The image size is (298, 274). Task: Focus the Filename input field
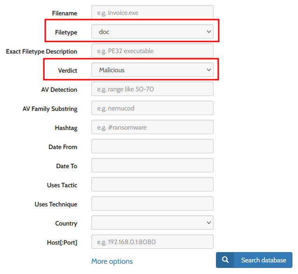[x=152, y=13]
